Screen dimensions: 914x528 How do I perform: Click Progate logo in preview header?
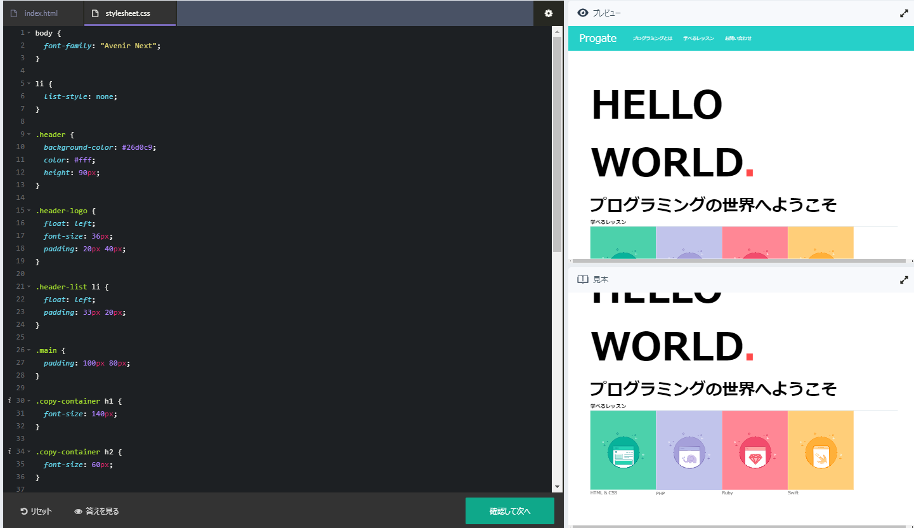tap(597, 38)
